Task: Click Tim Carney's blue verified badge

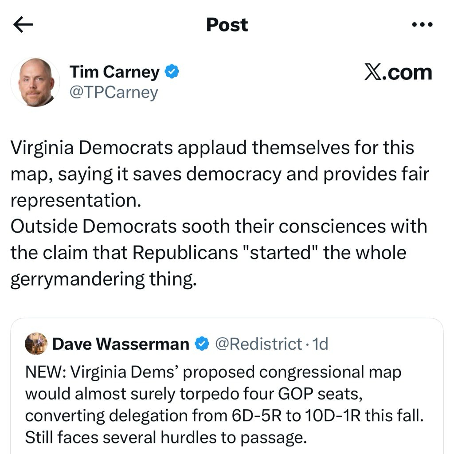Action: [x=172, y=72]
